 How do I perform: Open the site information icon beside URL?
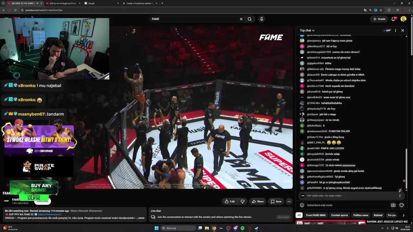pos(22,10)
